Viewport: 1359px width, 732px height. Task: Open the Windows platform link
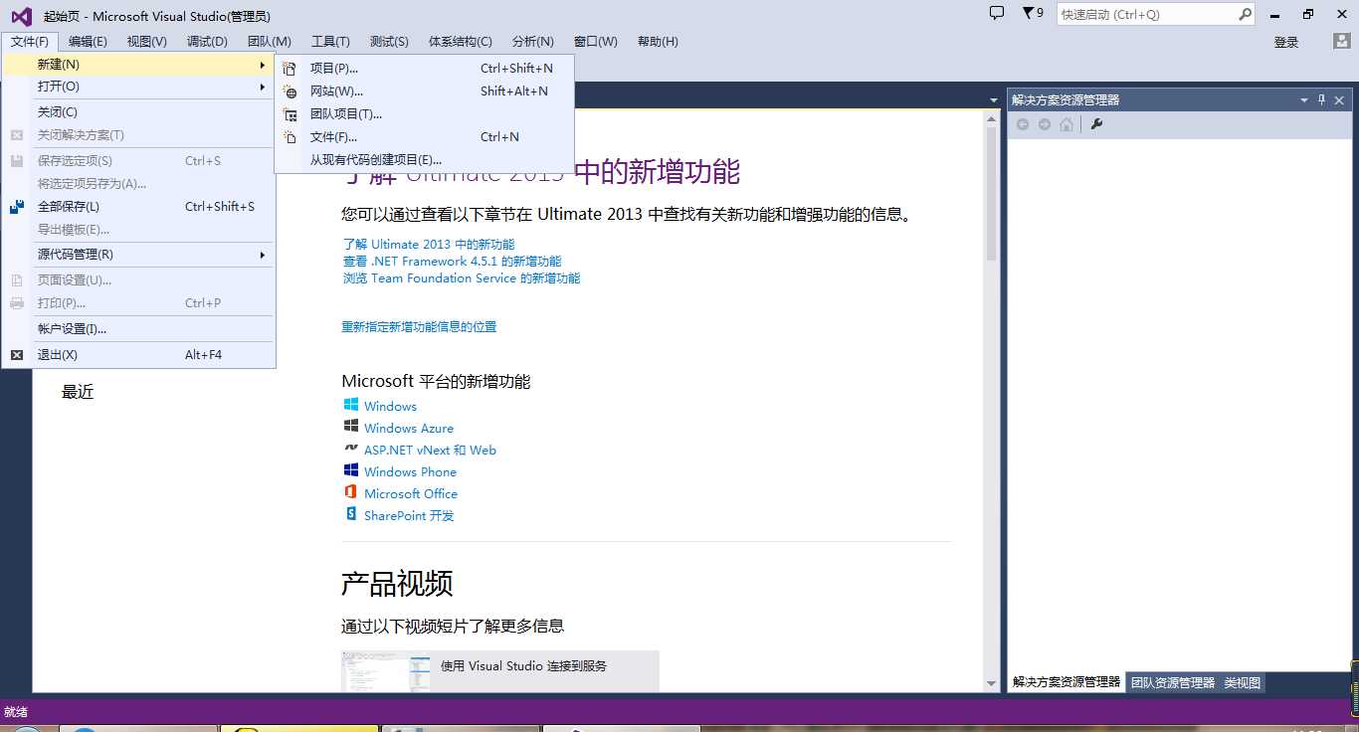pos(390,407)
